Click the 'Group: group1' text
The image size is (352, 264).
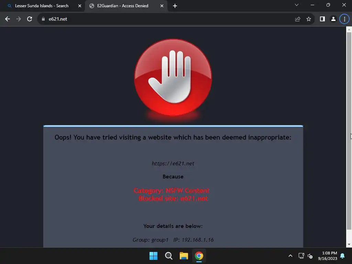tap(151, 240)
